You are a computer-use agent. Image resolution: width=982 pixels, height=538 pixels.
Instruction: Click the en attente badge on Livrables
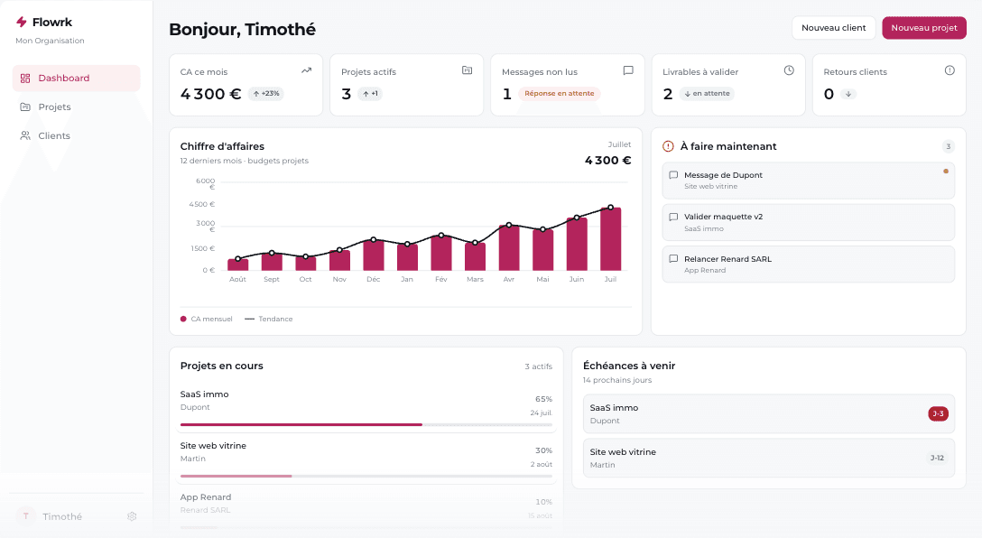(x=707, y=94)
